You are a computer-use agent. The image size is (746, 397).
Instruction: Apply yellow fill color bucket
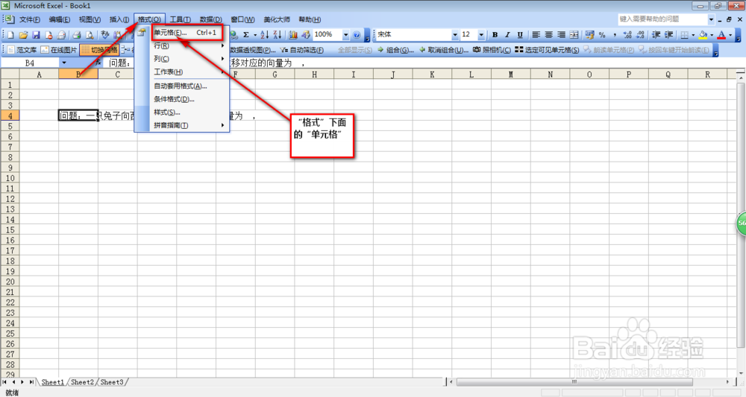pos(703,35)
